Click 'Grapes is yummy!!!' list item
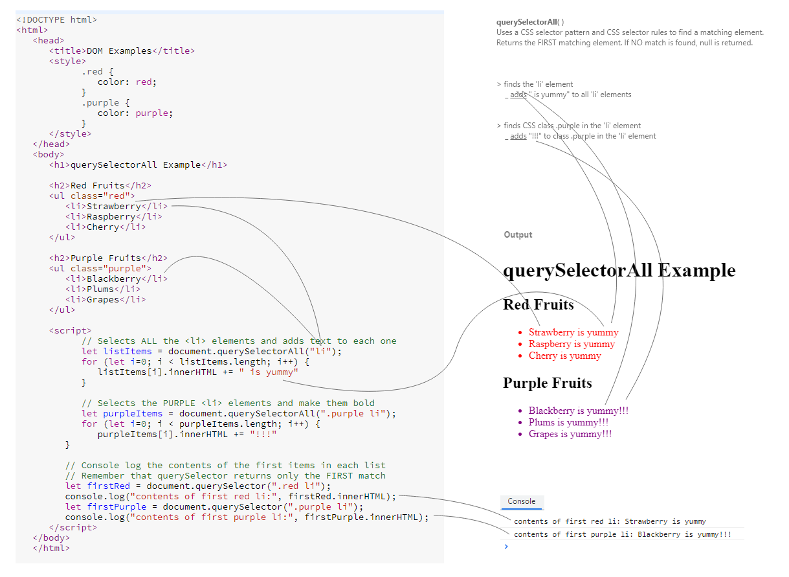The width and height of the screenshot is (789, 577). tap(570, 434)
